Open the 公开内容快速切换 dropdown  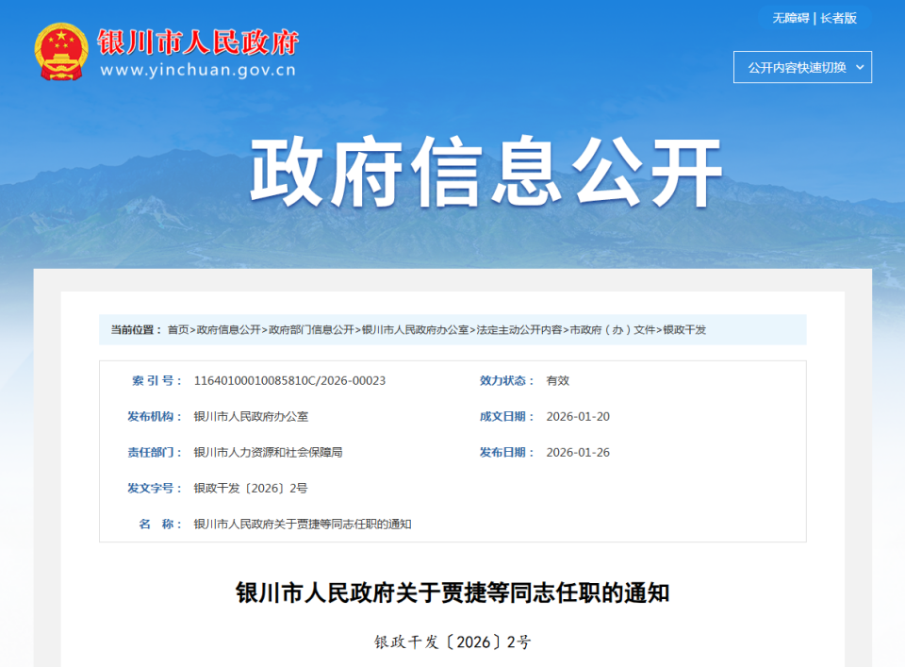(802, 68)
